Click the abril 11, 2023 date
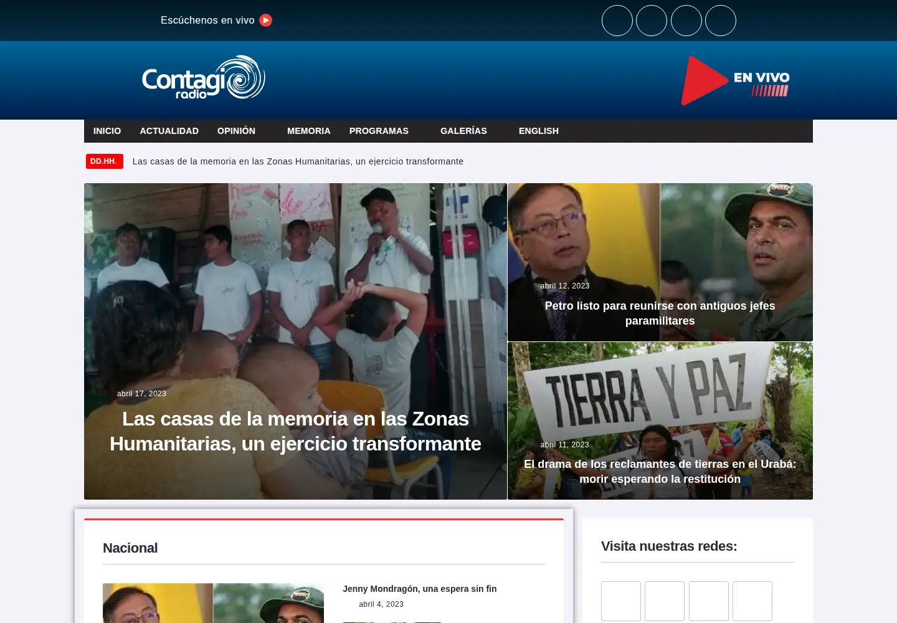Screen dimensions: 897x623 564,445
